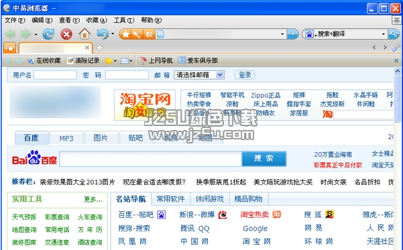The width and height of the screenshot is (403, 250).
Task: Open the 搜索+翻译 search box dropdown
Action: 383,34
